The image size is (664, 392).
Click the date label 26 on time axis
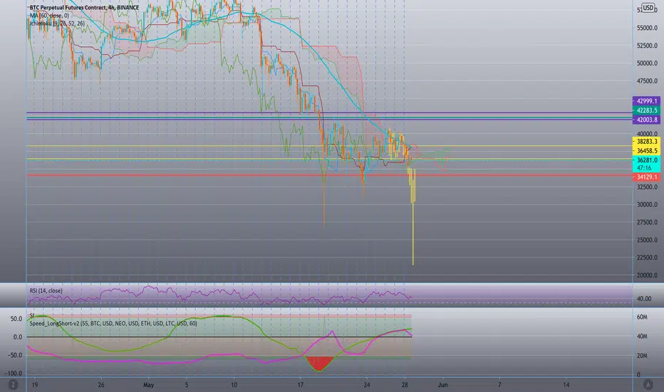(100, 385)
